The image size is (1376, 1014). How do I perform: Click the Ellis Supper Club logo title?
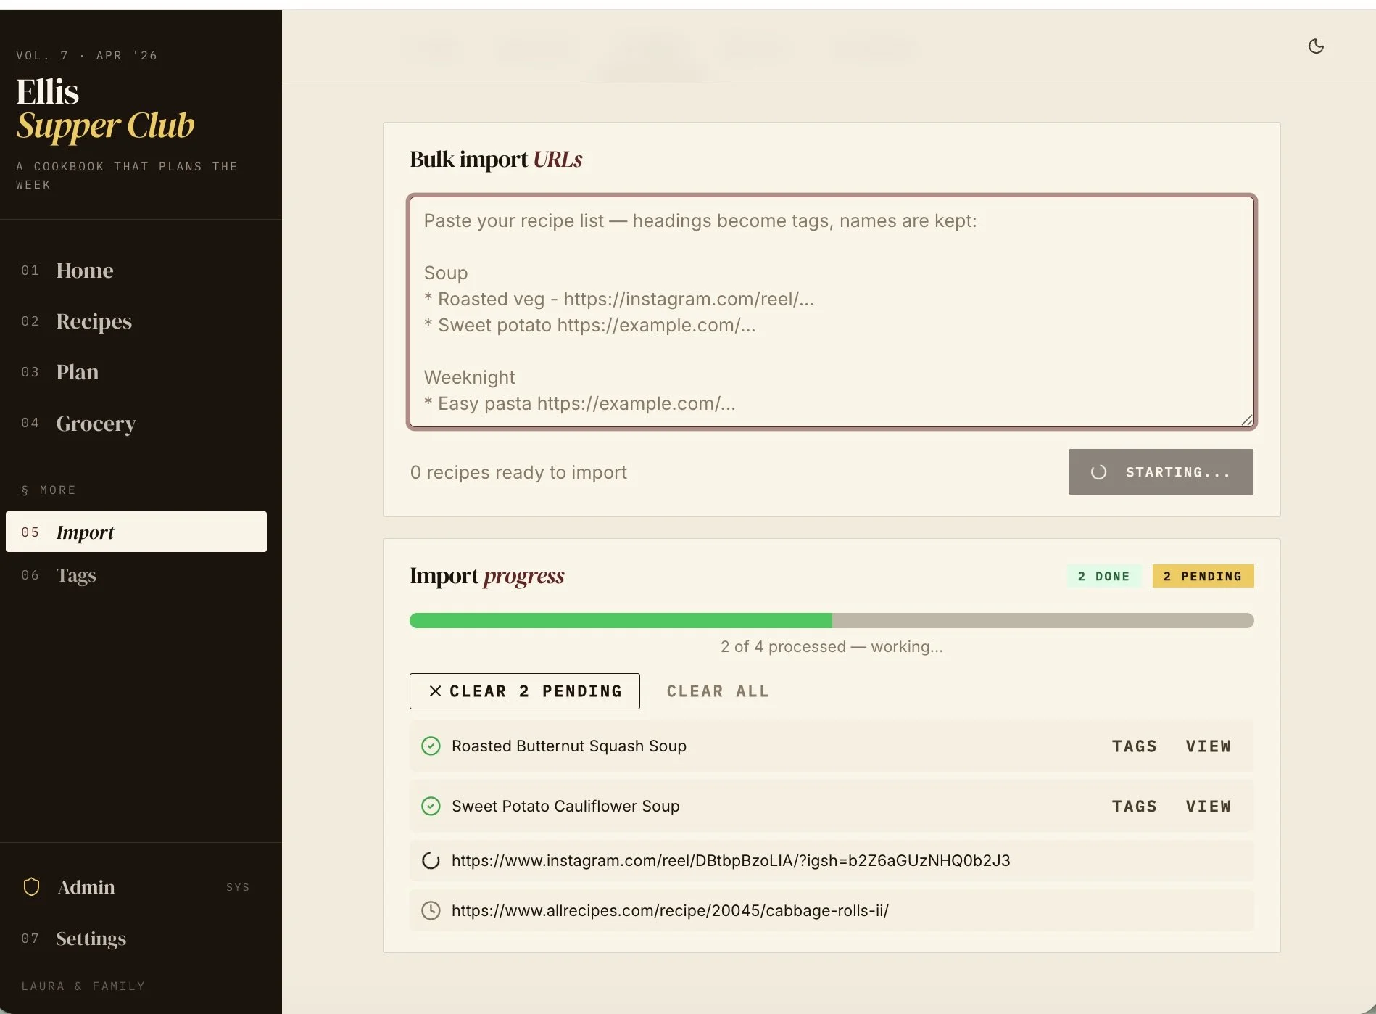(106, 109)
